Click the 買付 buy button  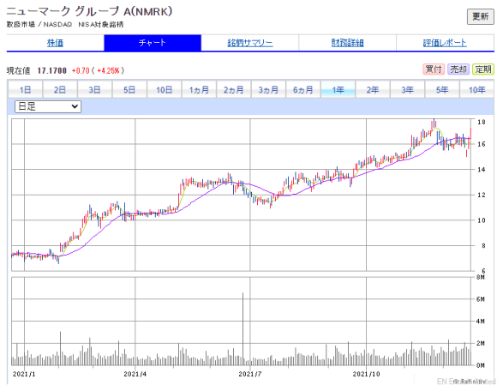pos(434,69)
